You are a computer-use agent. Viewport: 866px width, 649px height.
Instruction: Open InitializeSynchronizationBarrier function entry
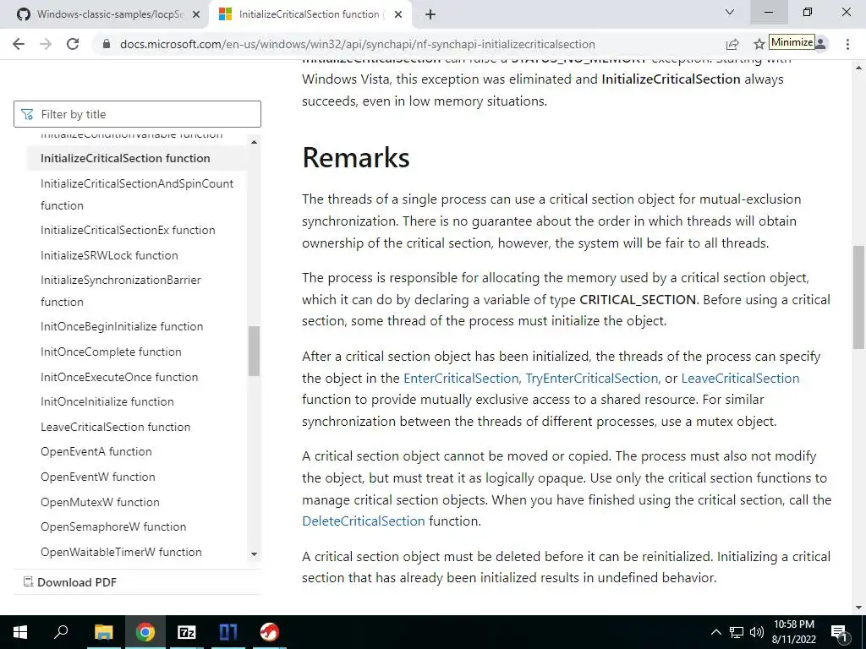coord(120,291)
